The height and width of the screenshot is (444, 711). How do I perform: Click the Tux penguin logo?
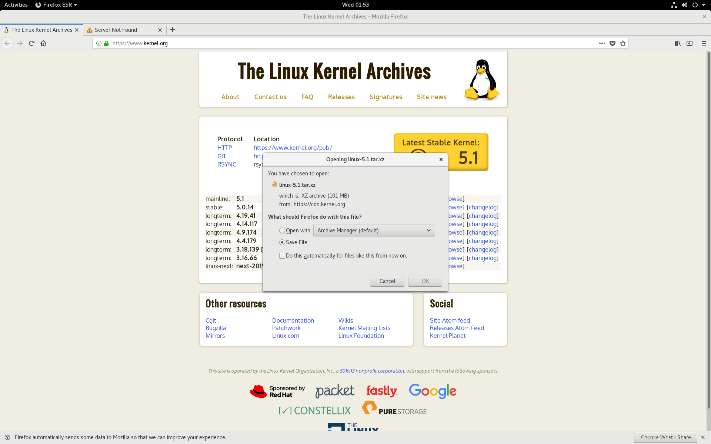point(482,80)
